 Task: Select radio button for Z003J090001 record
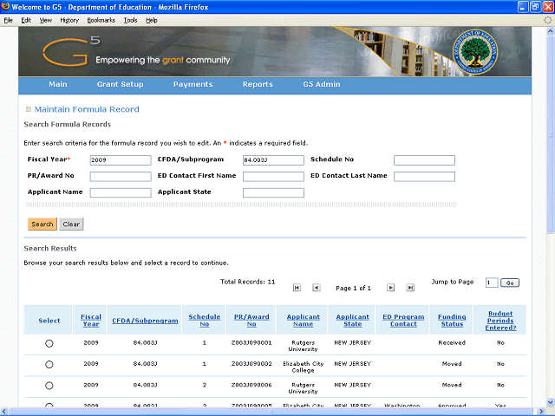click(49, 343)
